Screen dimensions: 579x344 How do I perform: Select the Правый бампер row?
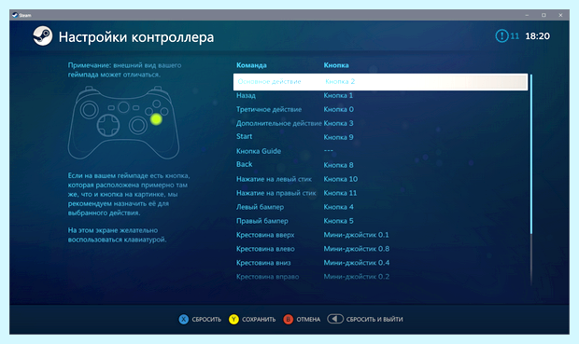click(x=380, y=221)
